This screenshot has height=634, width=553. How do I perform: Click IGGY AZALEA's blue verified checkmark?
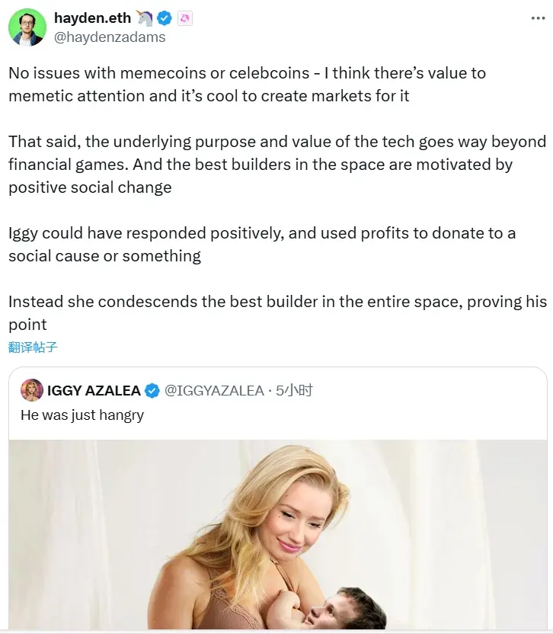152,391
